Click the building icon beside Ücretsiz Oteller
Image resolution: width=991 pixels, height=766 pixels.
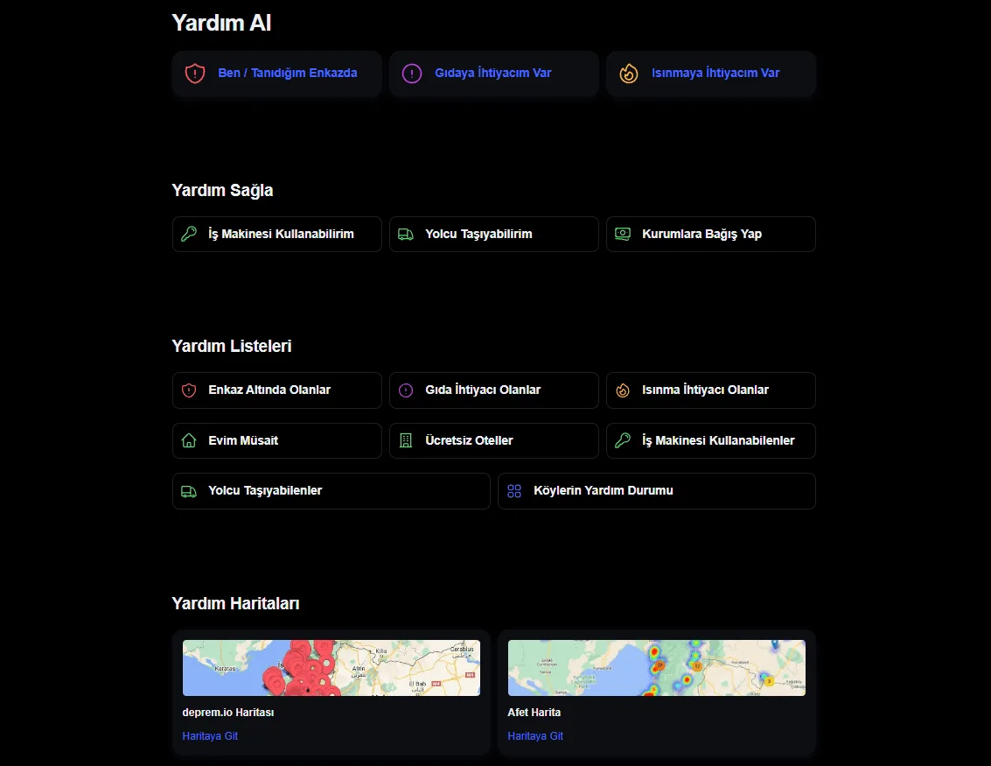(406, 440)
